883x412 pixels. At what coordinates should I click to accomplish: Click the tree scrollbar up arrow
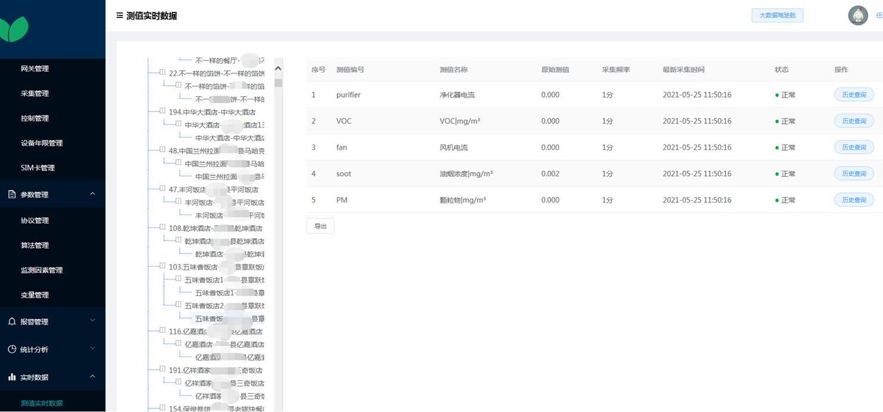[x=278, y=68]
